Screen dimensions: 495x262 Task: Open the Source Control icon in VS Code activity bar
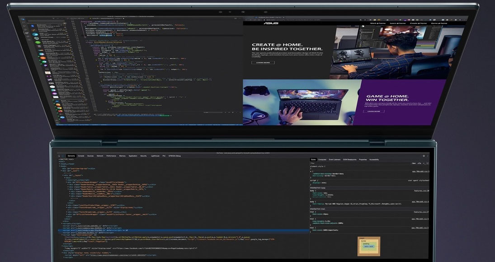tap(24, 26)
